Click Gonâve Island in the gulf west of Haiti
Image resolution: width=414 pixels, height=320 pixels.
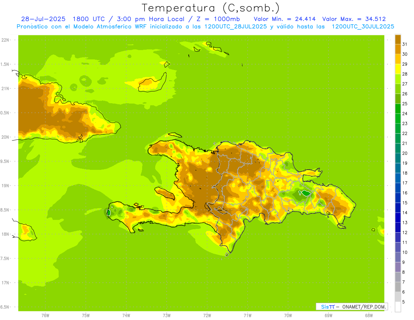point(165,193)
